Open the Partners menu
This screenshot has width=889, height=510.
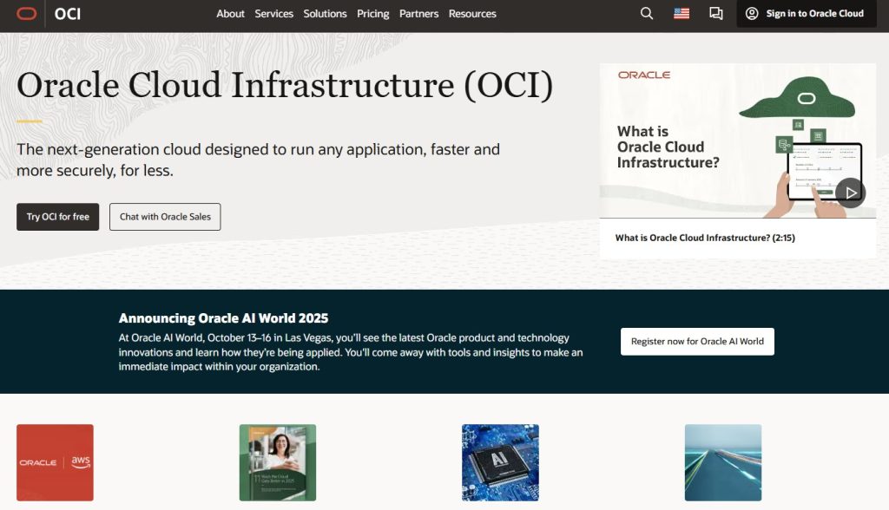click(419, 14)
